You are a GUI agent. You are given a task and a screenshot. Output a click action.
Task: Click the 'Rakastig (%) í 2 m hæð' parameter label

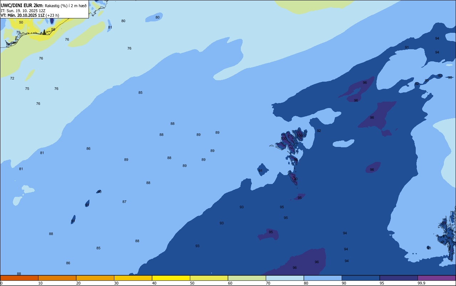66,6
